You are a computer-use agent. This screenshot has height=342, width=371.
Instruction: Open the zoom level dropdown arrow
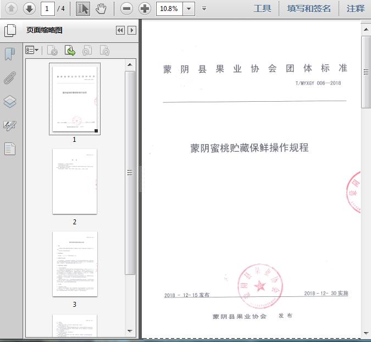pyautogui.click(x=189, y=9)
